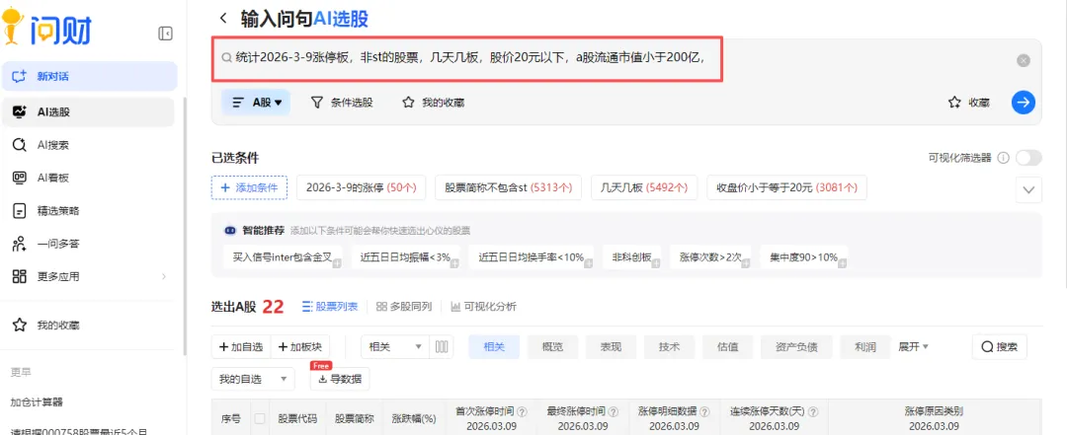Open 条件选股 filter

pos(342,103)
